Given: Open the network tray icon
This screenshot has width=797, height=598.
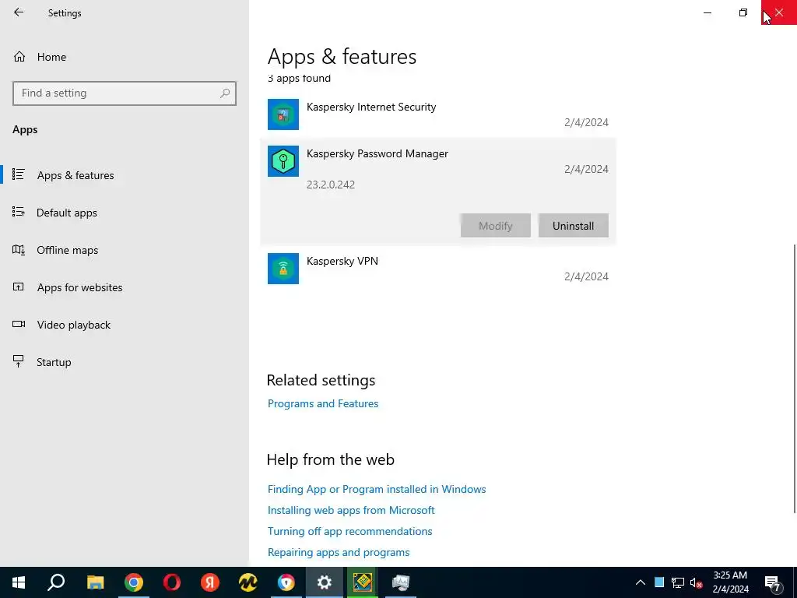Looking at the screenshot, I should point(678,582).
